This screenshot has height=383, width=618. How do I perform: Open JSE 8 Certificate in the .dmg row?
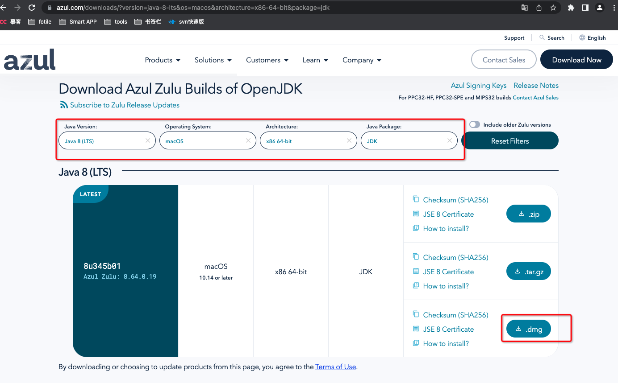(448, 329)
